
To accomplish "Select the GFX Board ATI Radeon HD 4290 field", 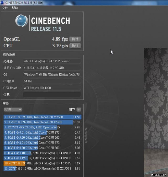I will click(x=52, y=88).
